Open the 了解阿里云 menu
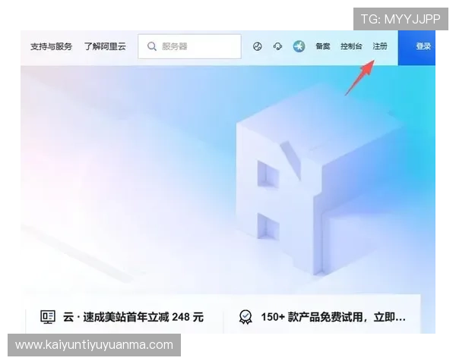This screenshot has width=456, height=364. 105,46
